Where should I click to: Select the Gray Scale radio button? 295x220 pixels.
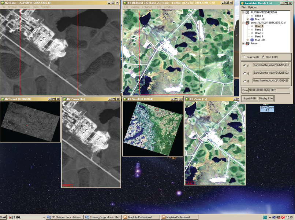coord(244,57)
